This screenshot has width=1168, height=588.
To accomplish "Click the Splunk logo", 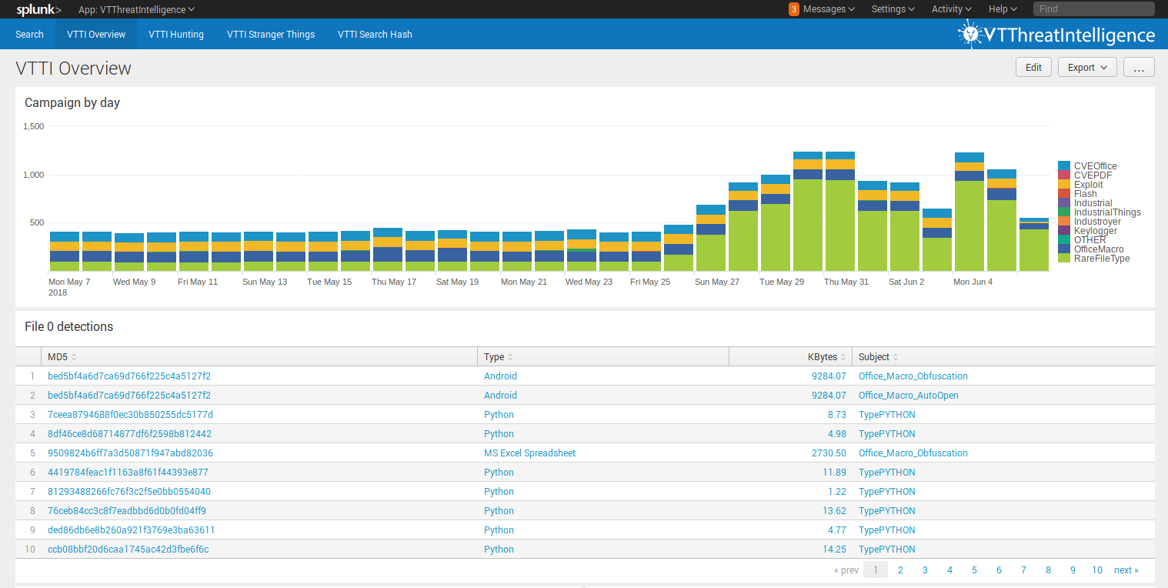I will pos(39,9).
